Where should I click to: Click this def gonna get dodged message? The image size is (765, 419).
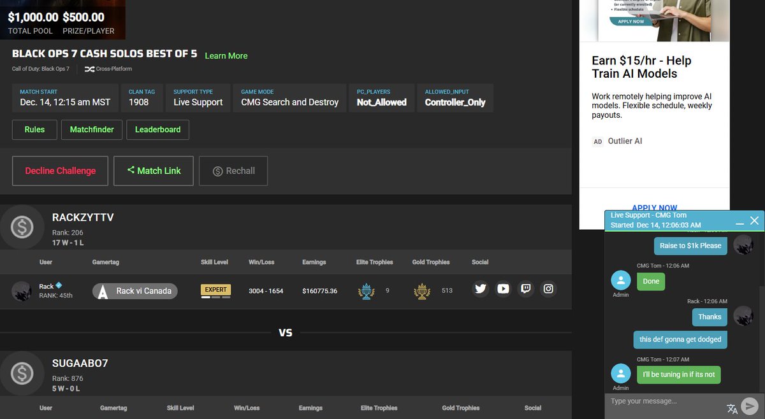680,339
